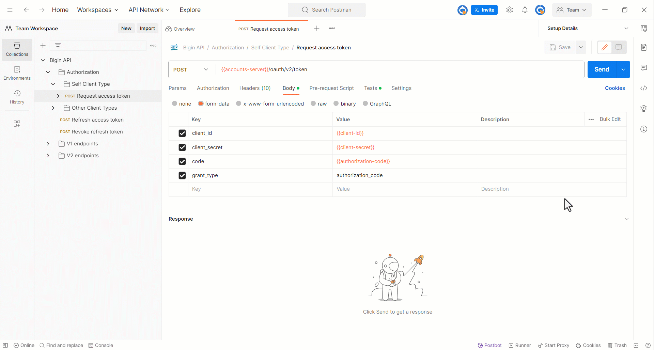This screenshot has width=654, height=350.
Task: Click the Import button
Action: tap(147, 28)
